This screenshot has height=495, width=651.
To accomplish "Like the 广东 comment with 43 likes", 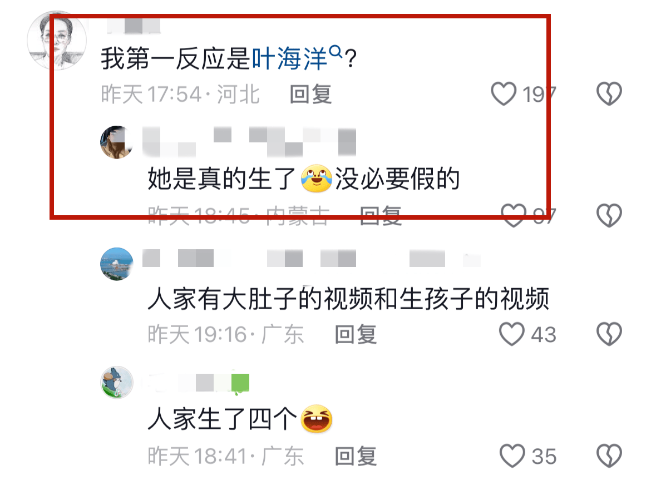I will tap(511, 334).
